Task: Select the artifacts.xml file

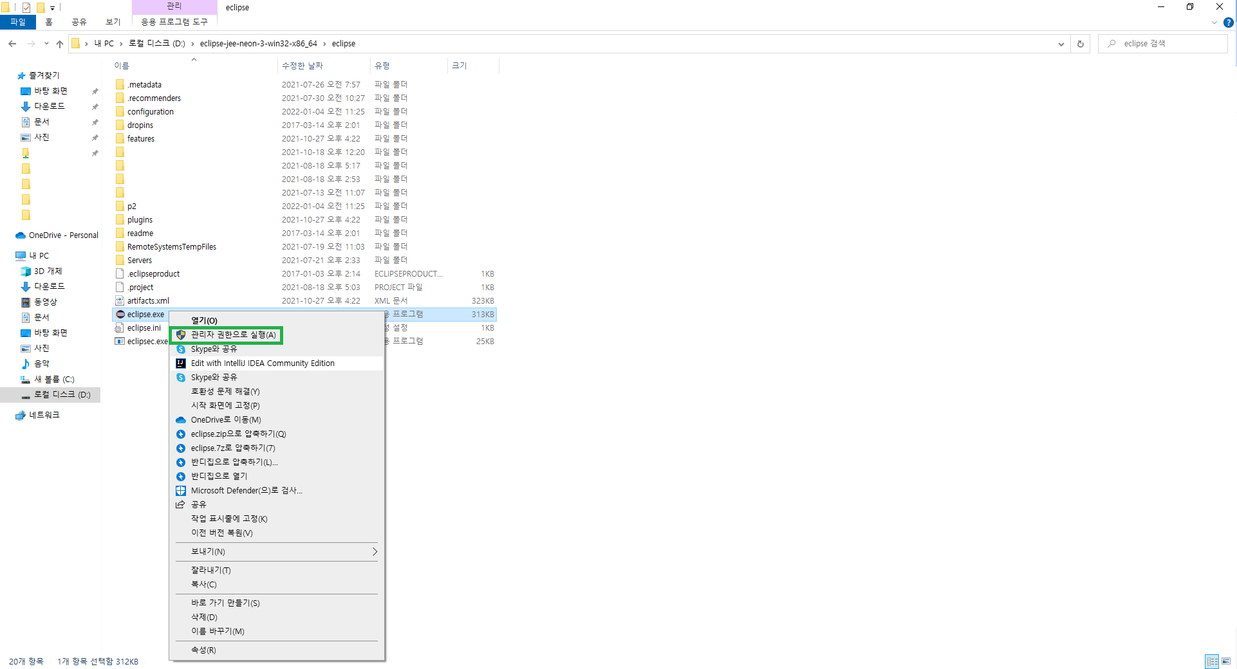Action: [148, 301]
